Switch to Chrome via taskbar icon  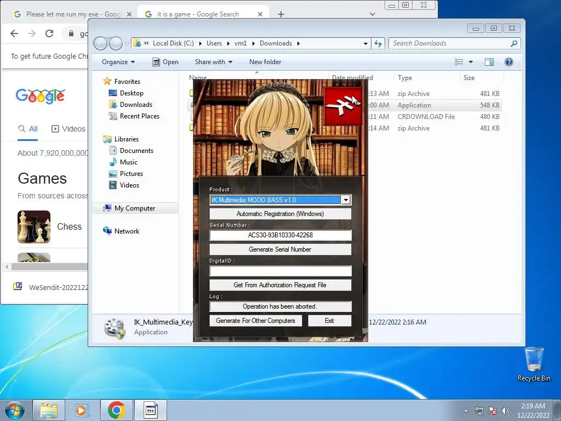[x=116, y=410]
